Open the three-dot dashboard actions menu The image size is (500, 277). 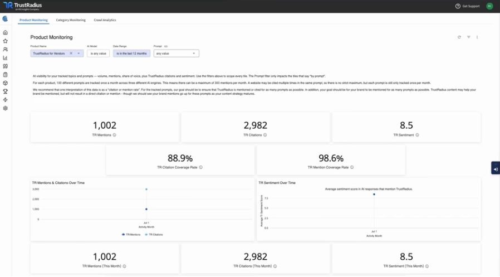[477, 37]
